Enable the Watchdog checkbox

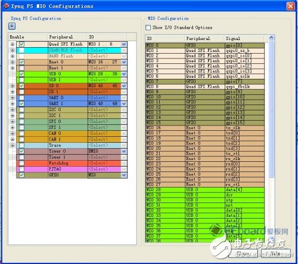tap(21, 163)
